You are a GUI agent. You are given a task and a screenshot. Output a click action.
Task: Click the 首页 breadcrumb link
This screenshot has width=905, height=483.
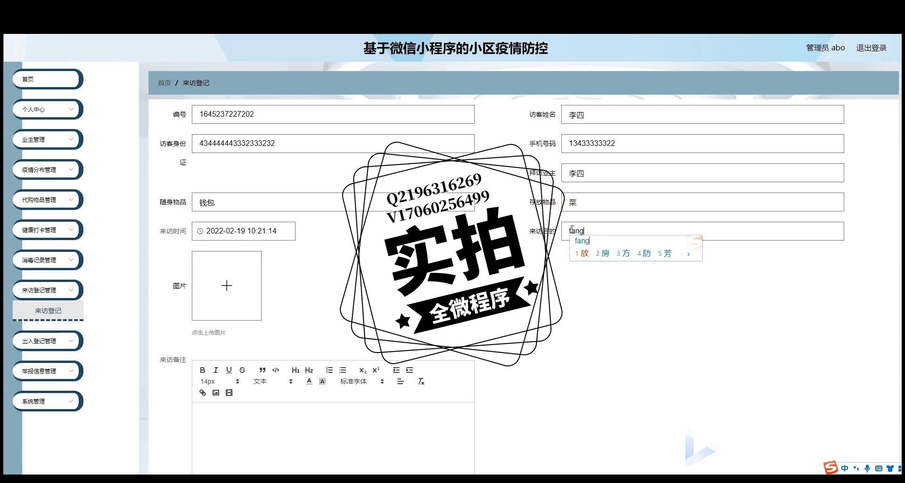[165, 83]
